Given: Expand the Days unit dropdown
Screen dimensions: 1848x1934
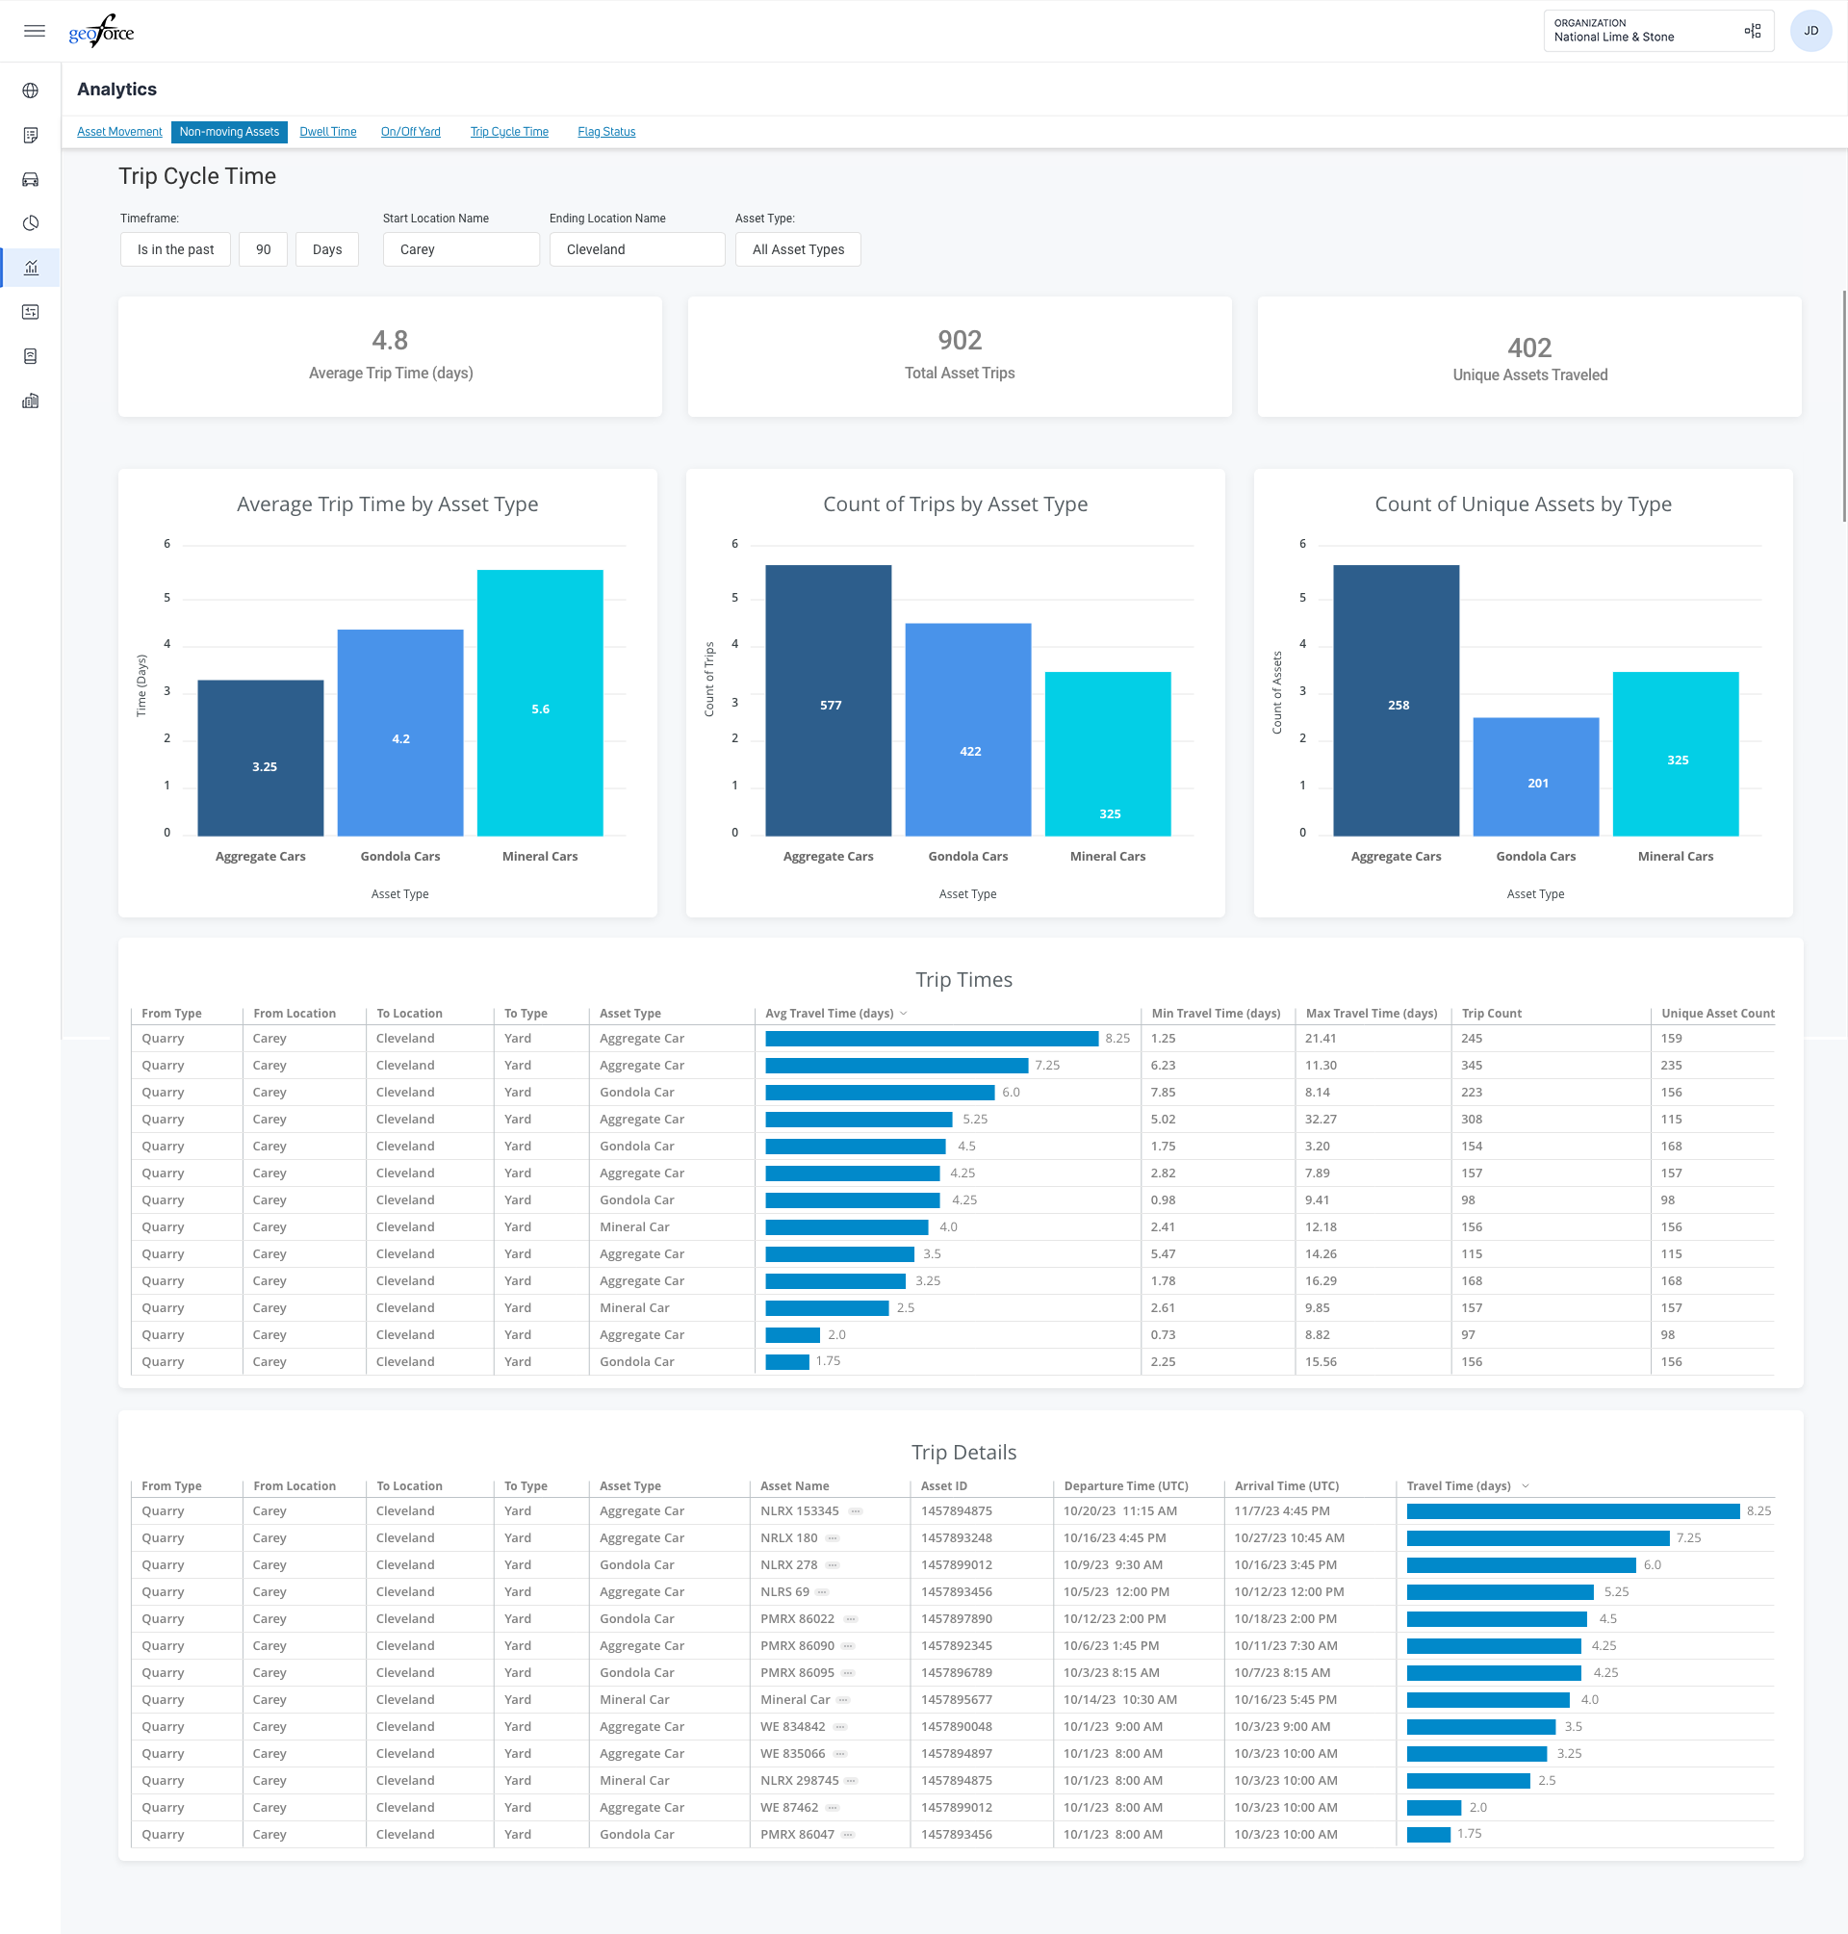Looking at the screenshot, I should click(327, 249).
